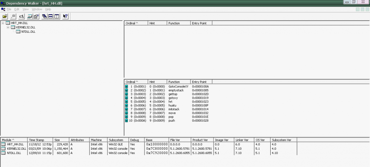370x167 pixels.
Task: Open the Window menu
Action: (x=37, y=9)
